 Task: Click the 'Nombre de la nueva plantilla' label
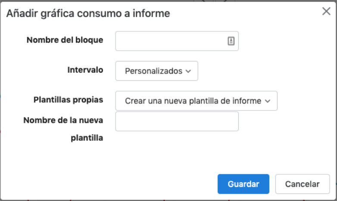pyautogui.click(x=63, y=129)
